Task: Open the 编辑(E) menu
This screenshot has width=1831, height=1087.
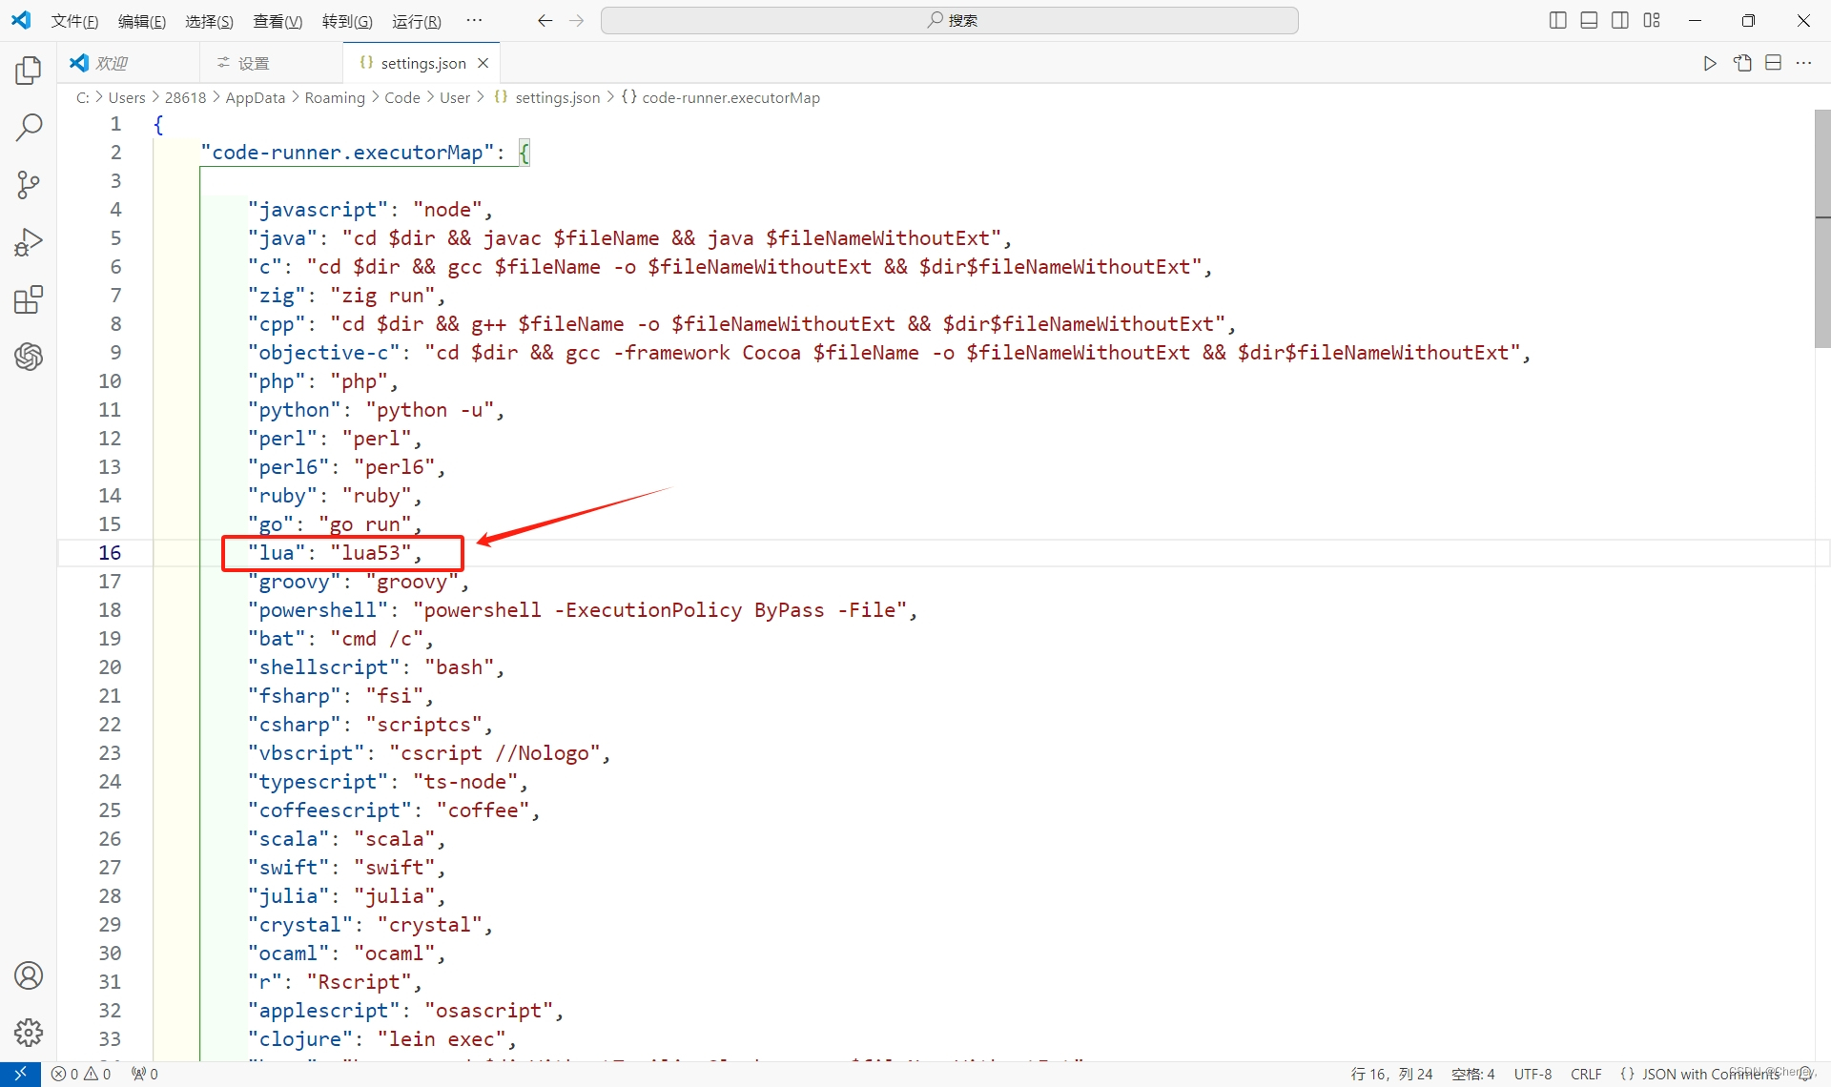Action: pos(142,21)
